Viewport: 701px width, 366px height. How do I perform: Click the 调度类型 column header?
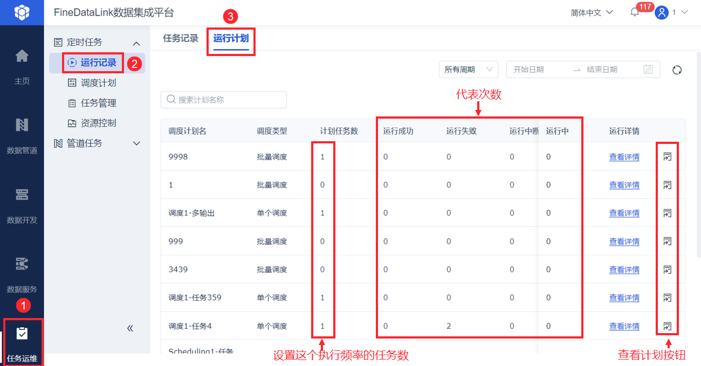(272, 131)
